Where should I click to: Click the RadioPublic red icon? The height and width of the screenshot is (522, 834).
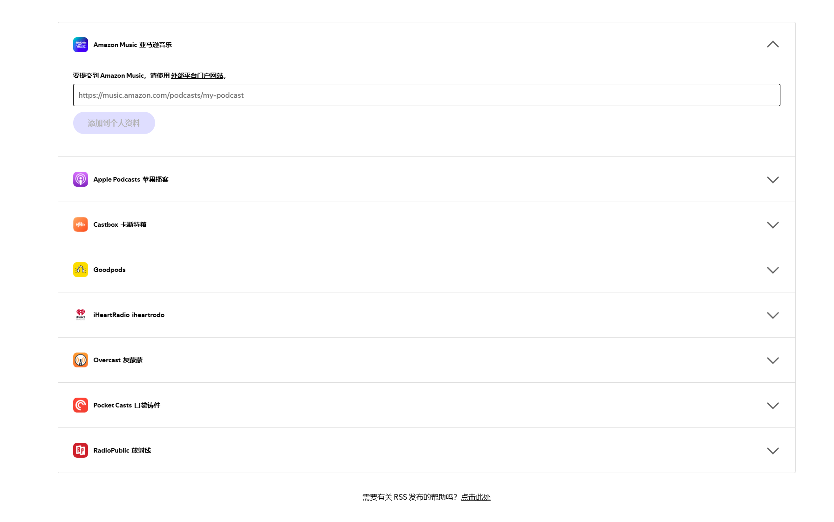(x=81, y=450)
